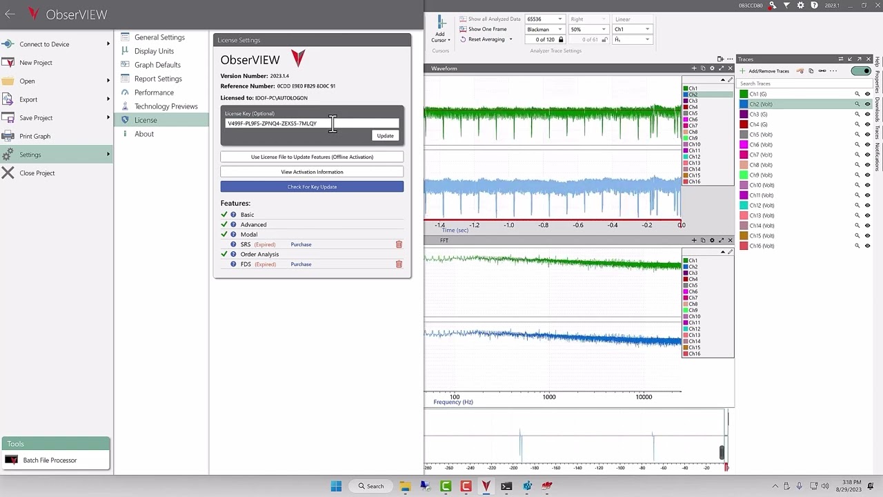Click the Ch1 (G) green color swatch
Screen dimensions: 883x497
(744, 94)
